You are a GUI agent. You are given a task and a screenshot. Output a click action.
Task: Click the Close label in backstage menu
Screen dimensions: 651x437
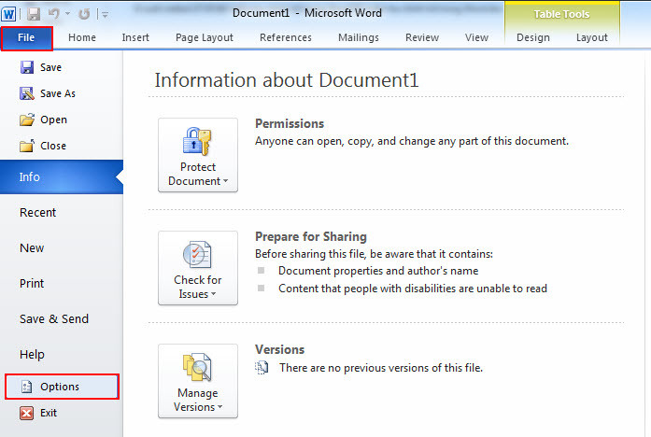(x=53, y=146)
